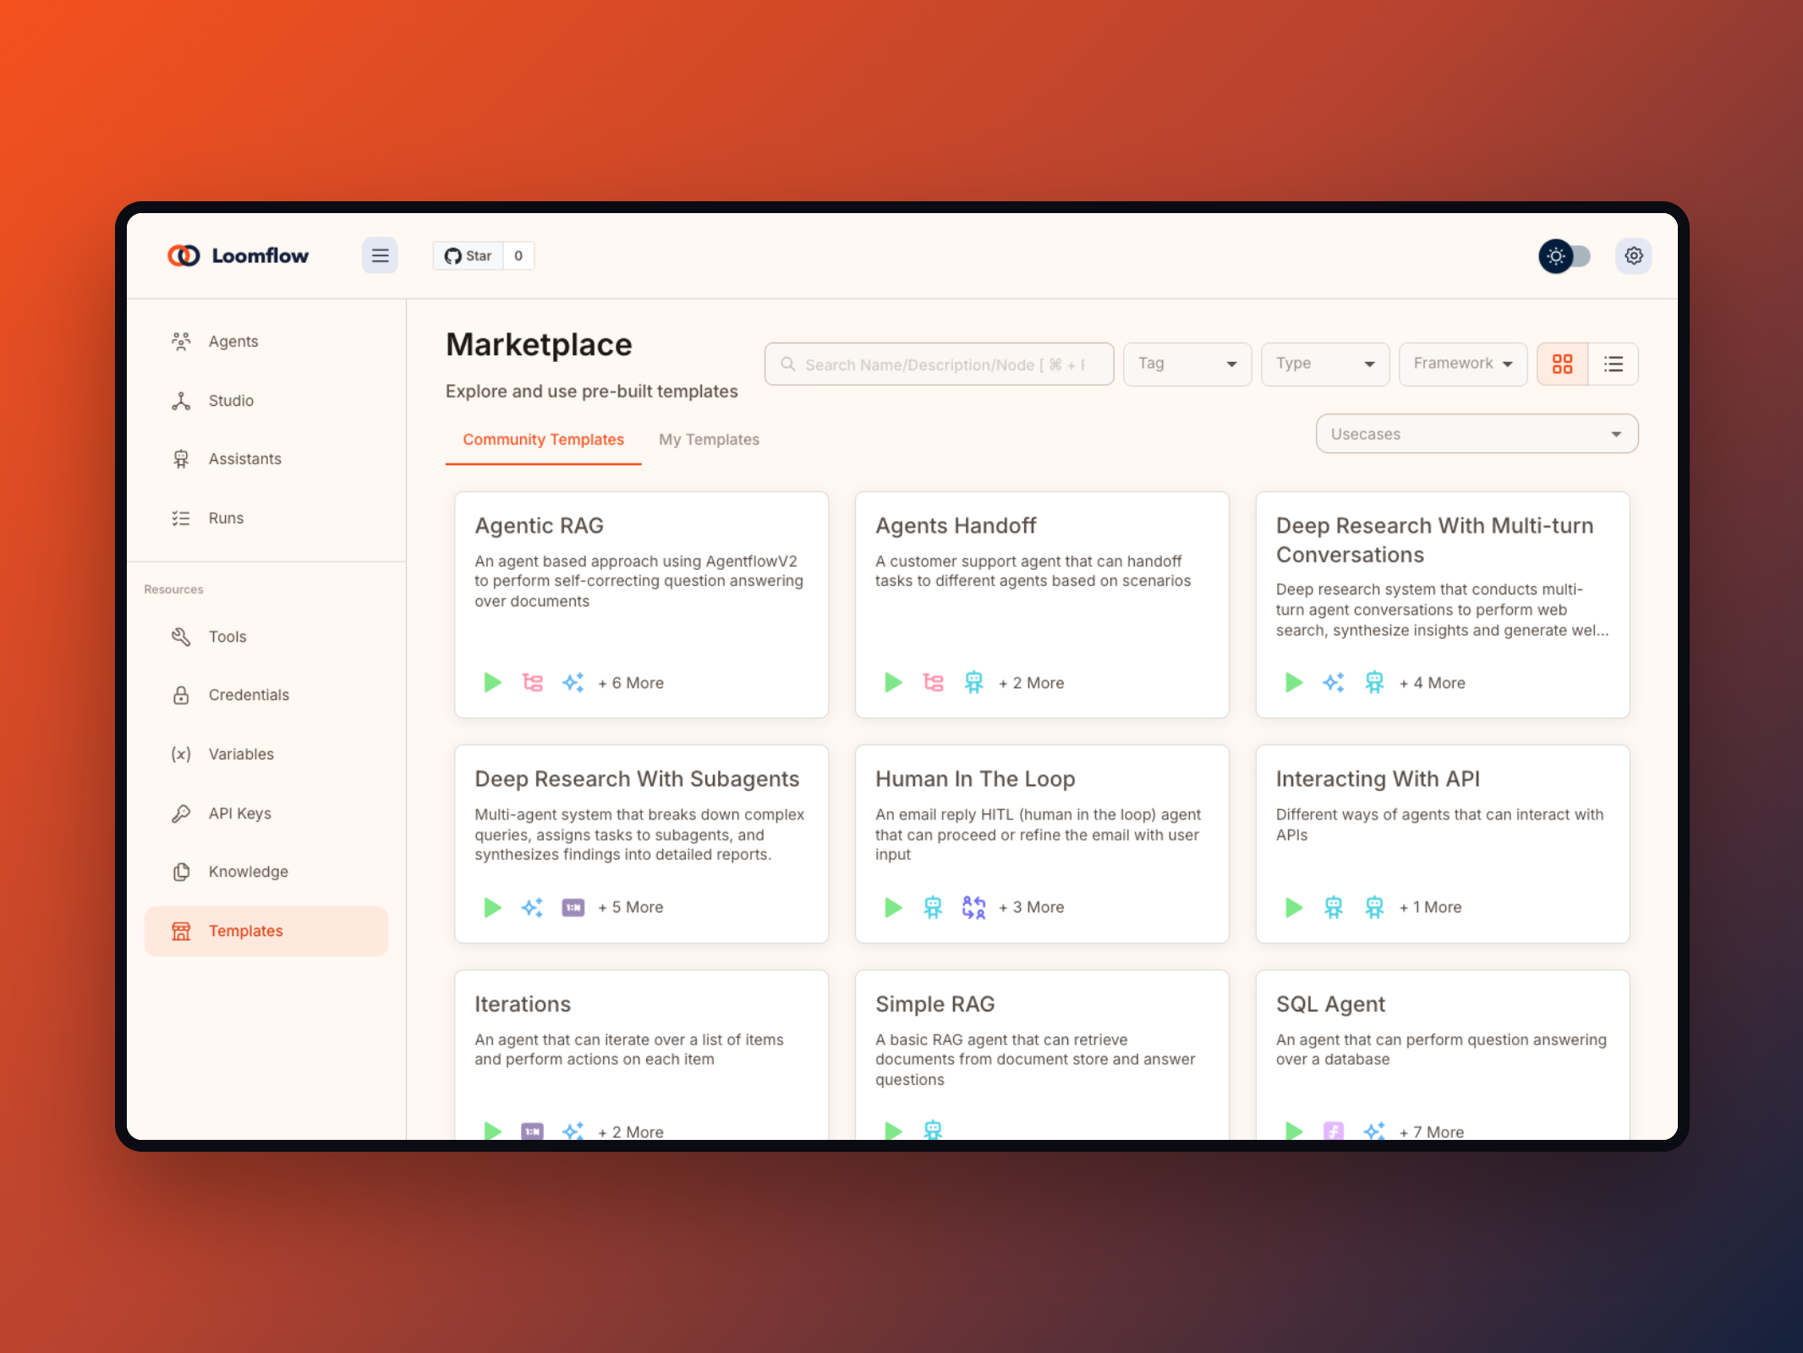Open Credentials in the sidebar
1803x1353 pixels.
[266, 695]
